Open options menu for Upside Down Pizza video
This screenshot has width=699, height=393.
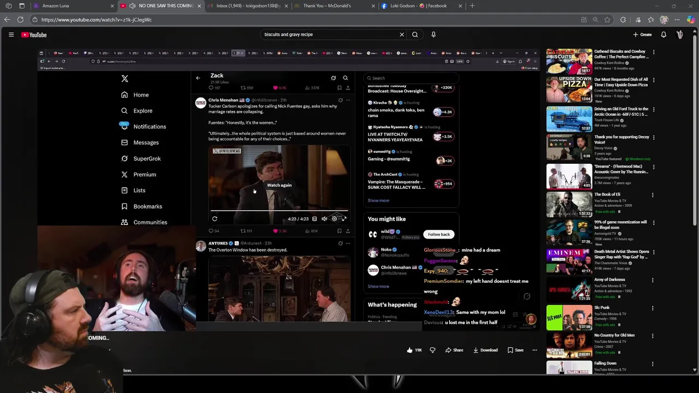tap(654, 80)
